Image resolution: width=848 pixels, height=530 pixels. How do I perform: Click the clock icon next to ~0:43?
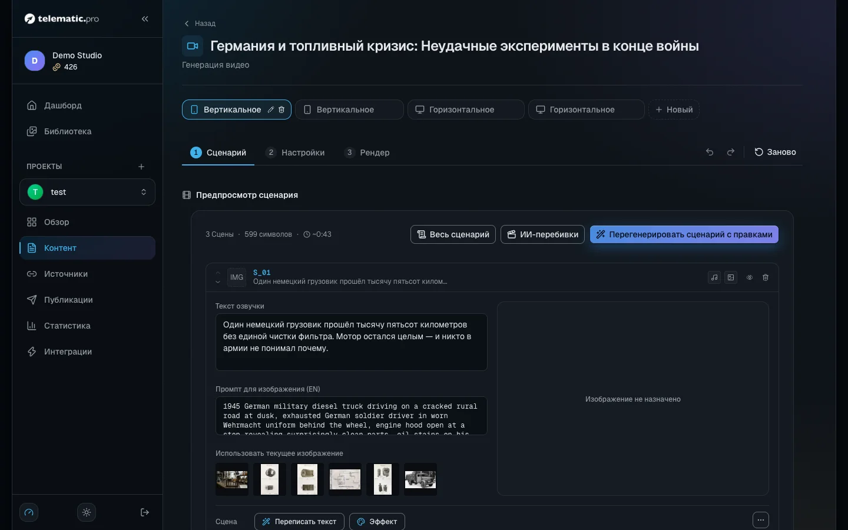click(307, 234)
